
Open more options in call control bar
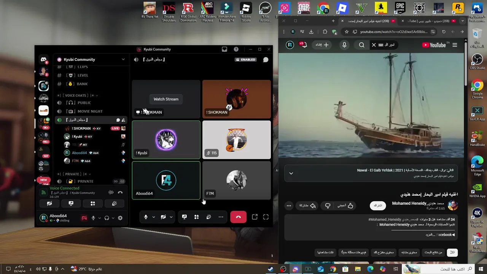tap(221, 217)
